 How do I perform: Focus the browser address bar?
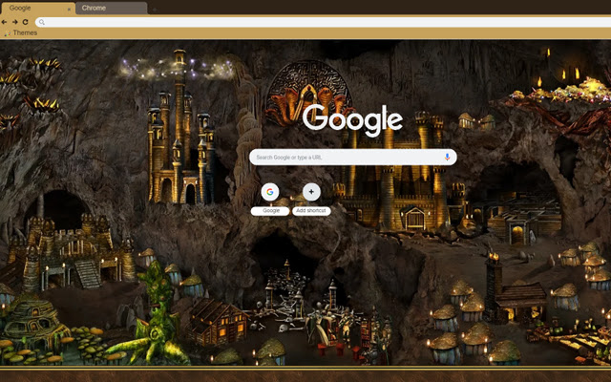click(x=324, y=22)
